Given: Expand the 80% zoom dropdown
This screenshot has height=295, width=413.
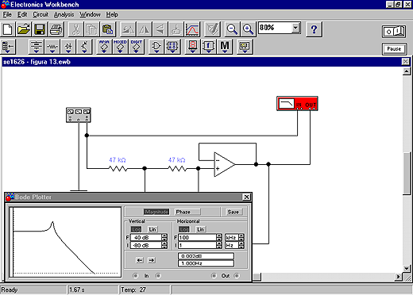Looking at the screenshot, I should click(x=295, y=28).
